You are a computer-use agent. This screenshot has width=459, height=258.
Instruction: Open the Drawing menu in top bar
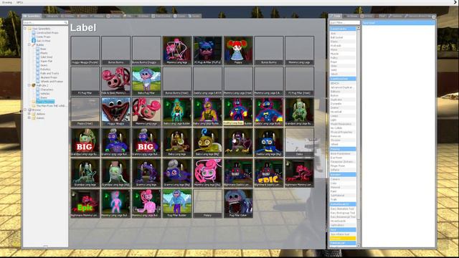7,2
